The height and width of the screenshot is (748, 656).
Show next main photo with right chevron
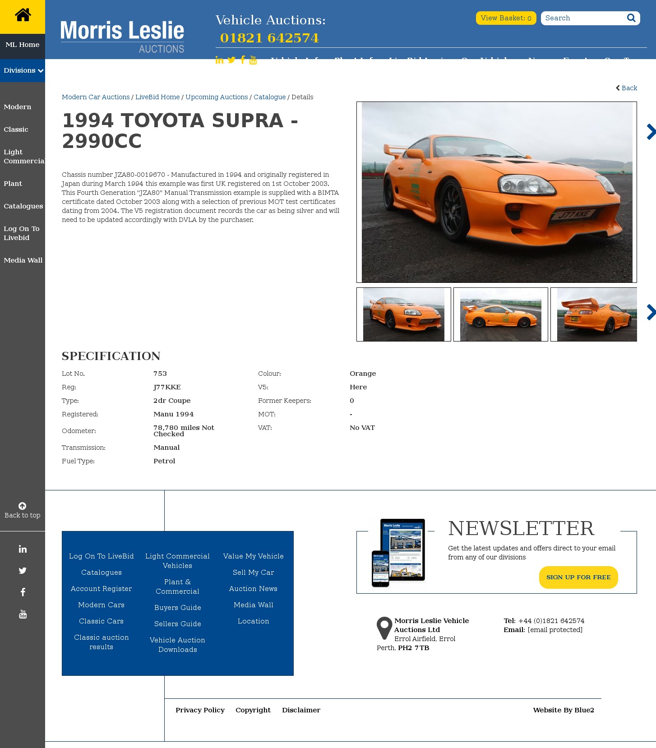point(651,132)
